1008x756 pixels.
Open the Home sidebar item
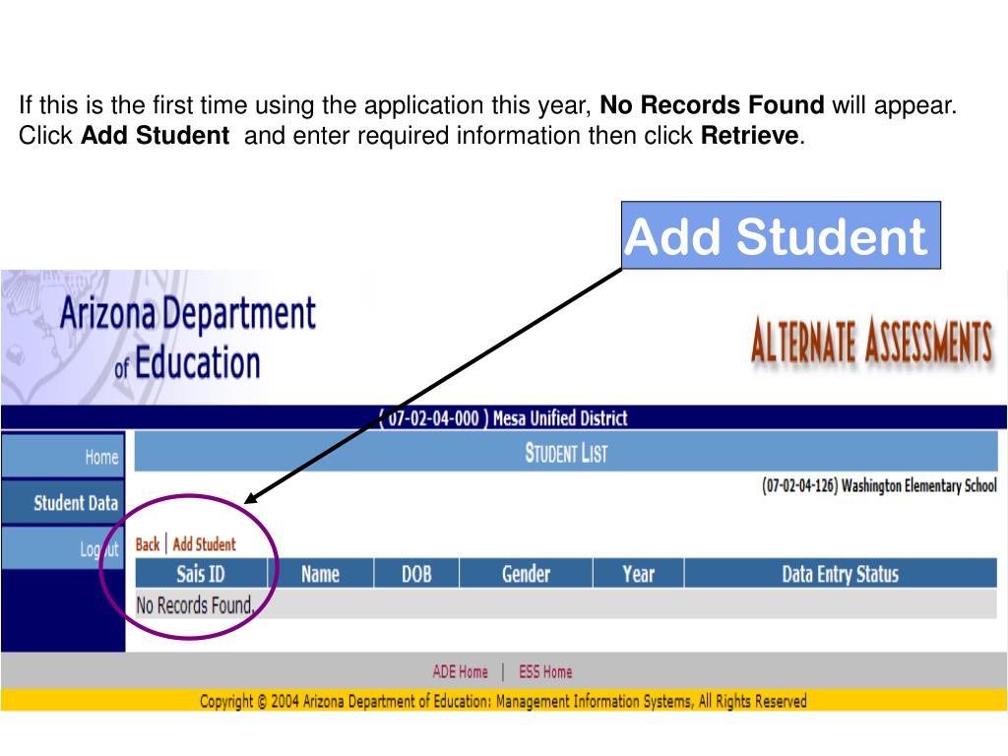click(x=63, y=457)
